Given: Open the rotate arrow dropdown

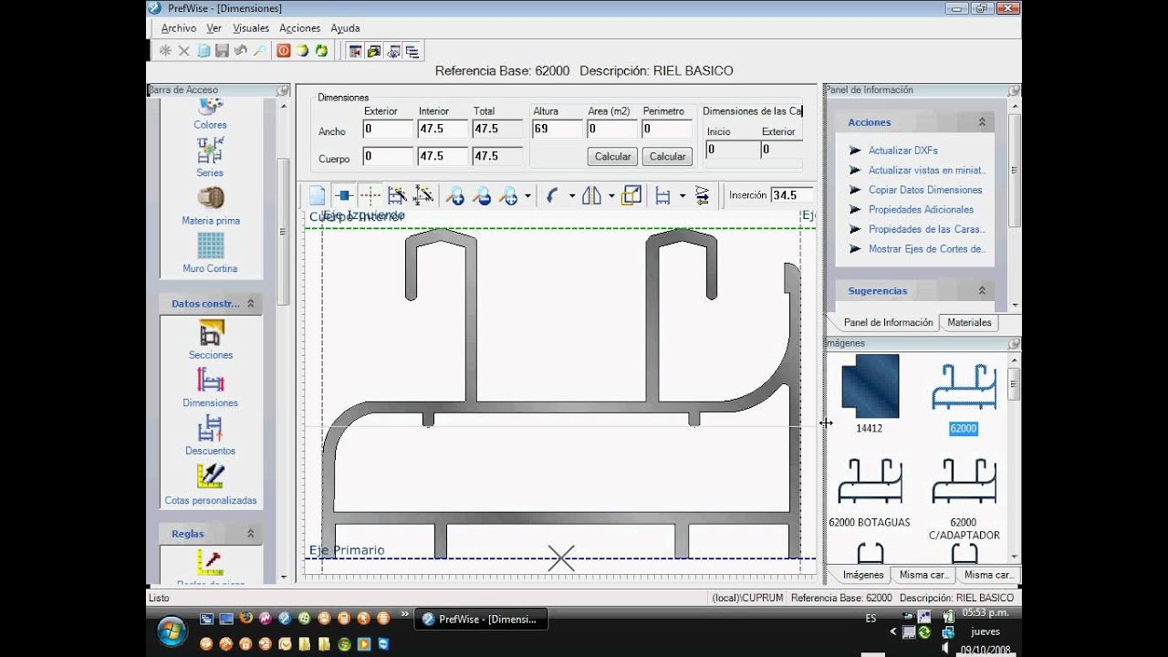Looking at the screenshot, I should click(572, 196).
